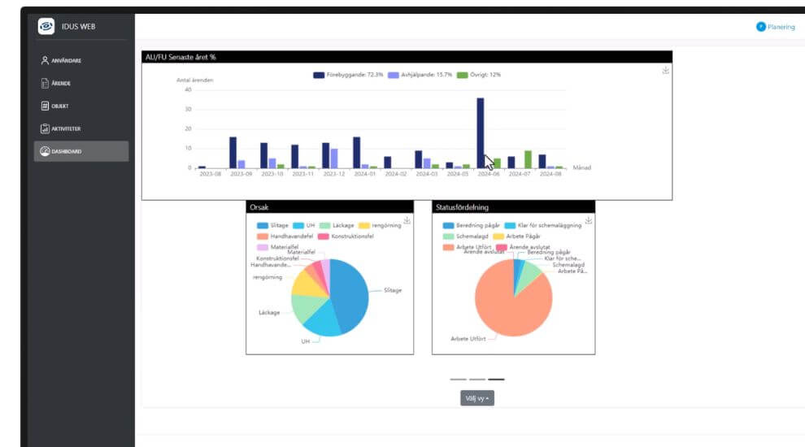Toggle Arbete Utfört in Statusfördelning legend
805x447 pixels.
click(465, 247)
